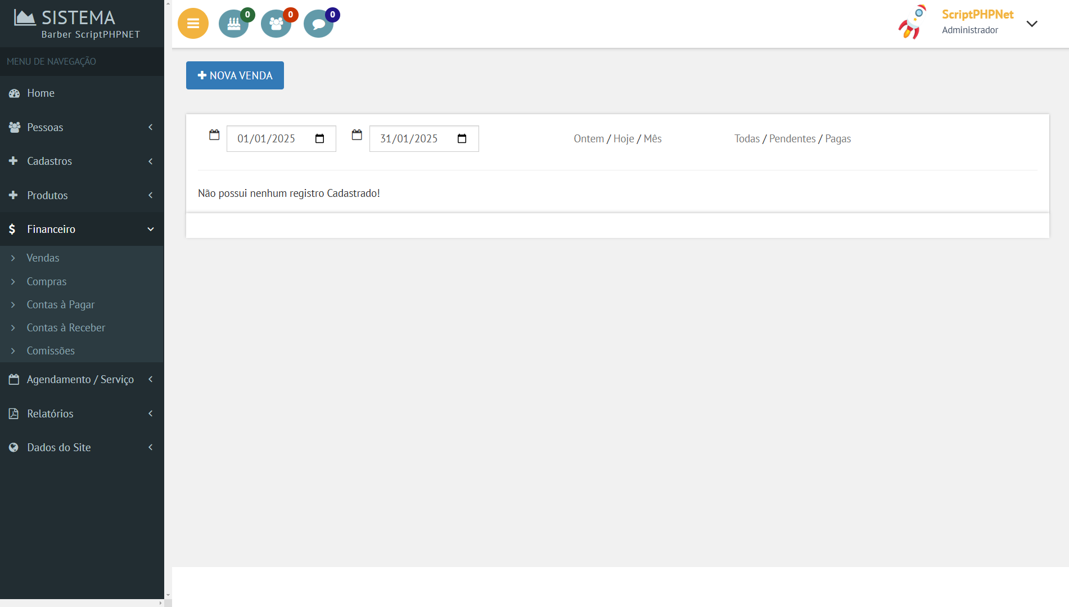Click the 01/01/2025 start date field

(266, 139)
